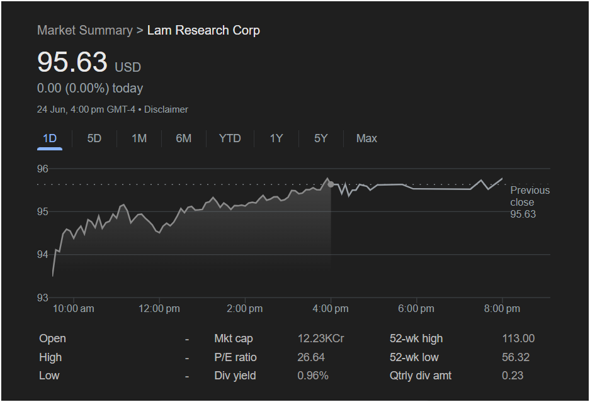
Task: Click the Mkt cap label
Action: pos(234,338)
